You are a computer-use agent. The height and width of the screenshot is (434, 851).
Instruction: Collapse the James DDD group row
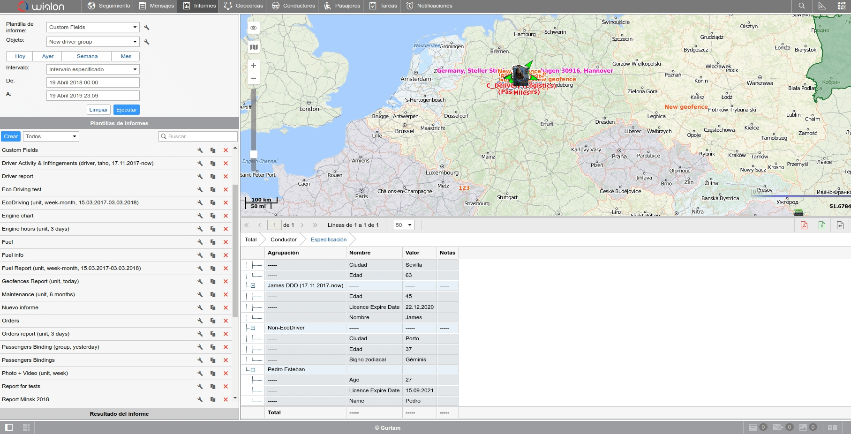coord(253,286)
